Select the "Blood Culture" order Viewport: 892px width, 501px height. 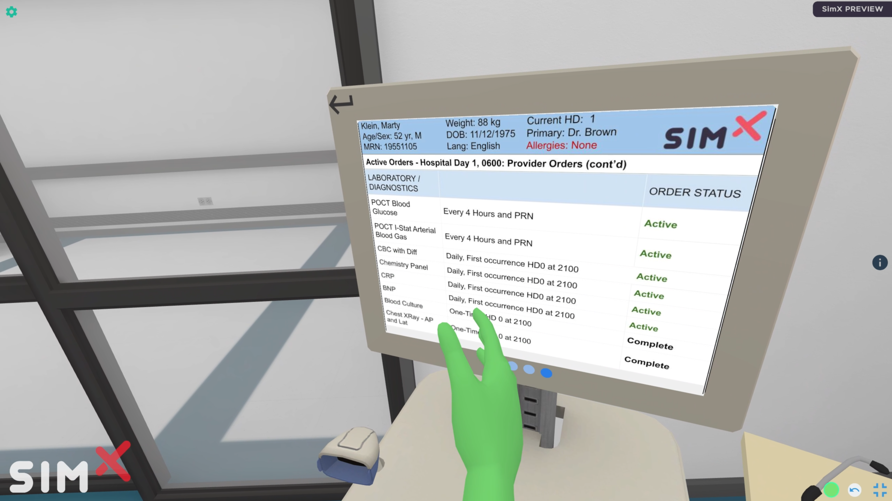403,303
